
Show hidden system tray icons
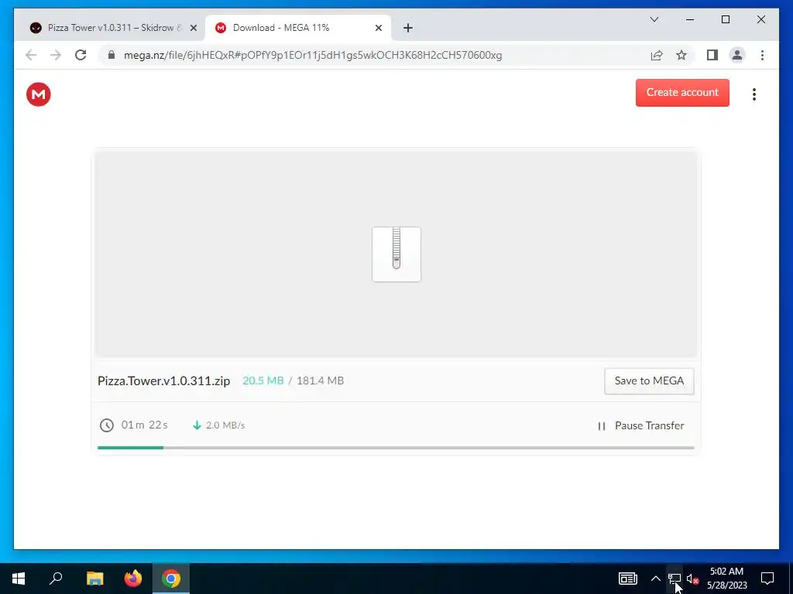(655, 579)
